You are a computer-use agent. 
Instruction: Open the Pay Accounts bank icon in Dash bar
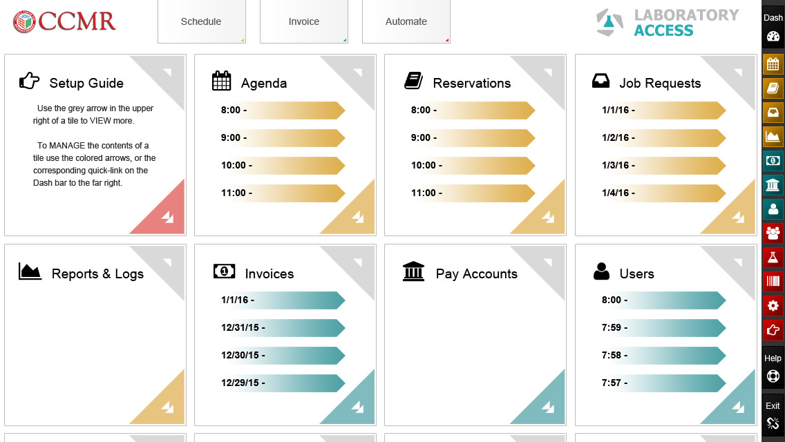[x=773, y=185]
